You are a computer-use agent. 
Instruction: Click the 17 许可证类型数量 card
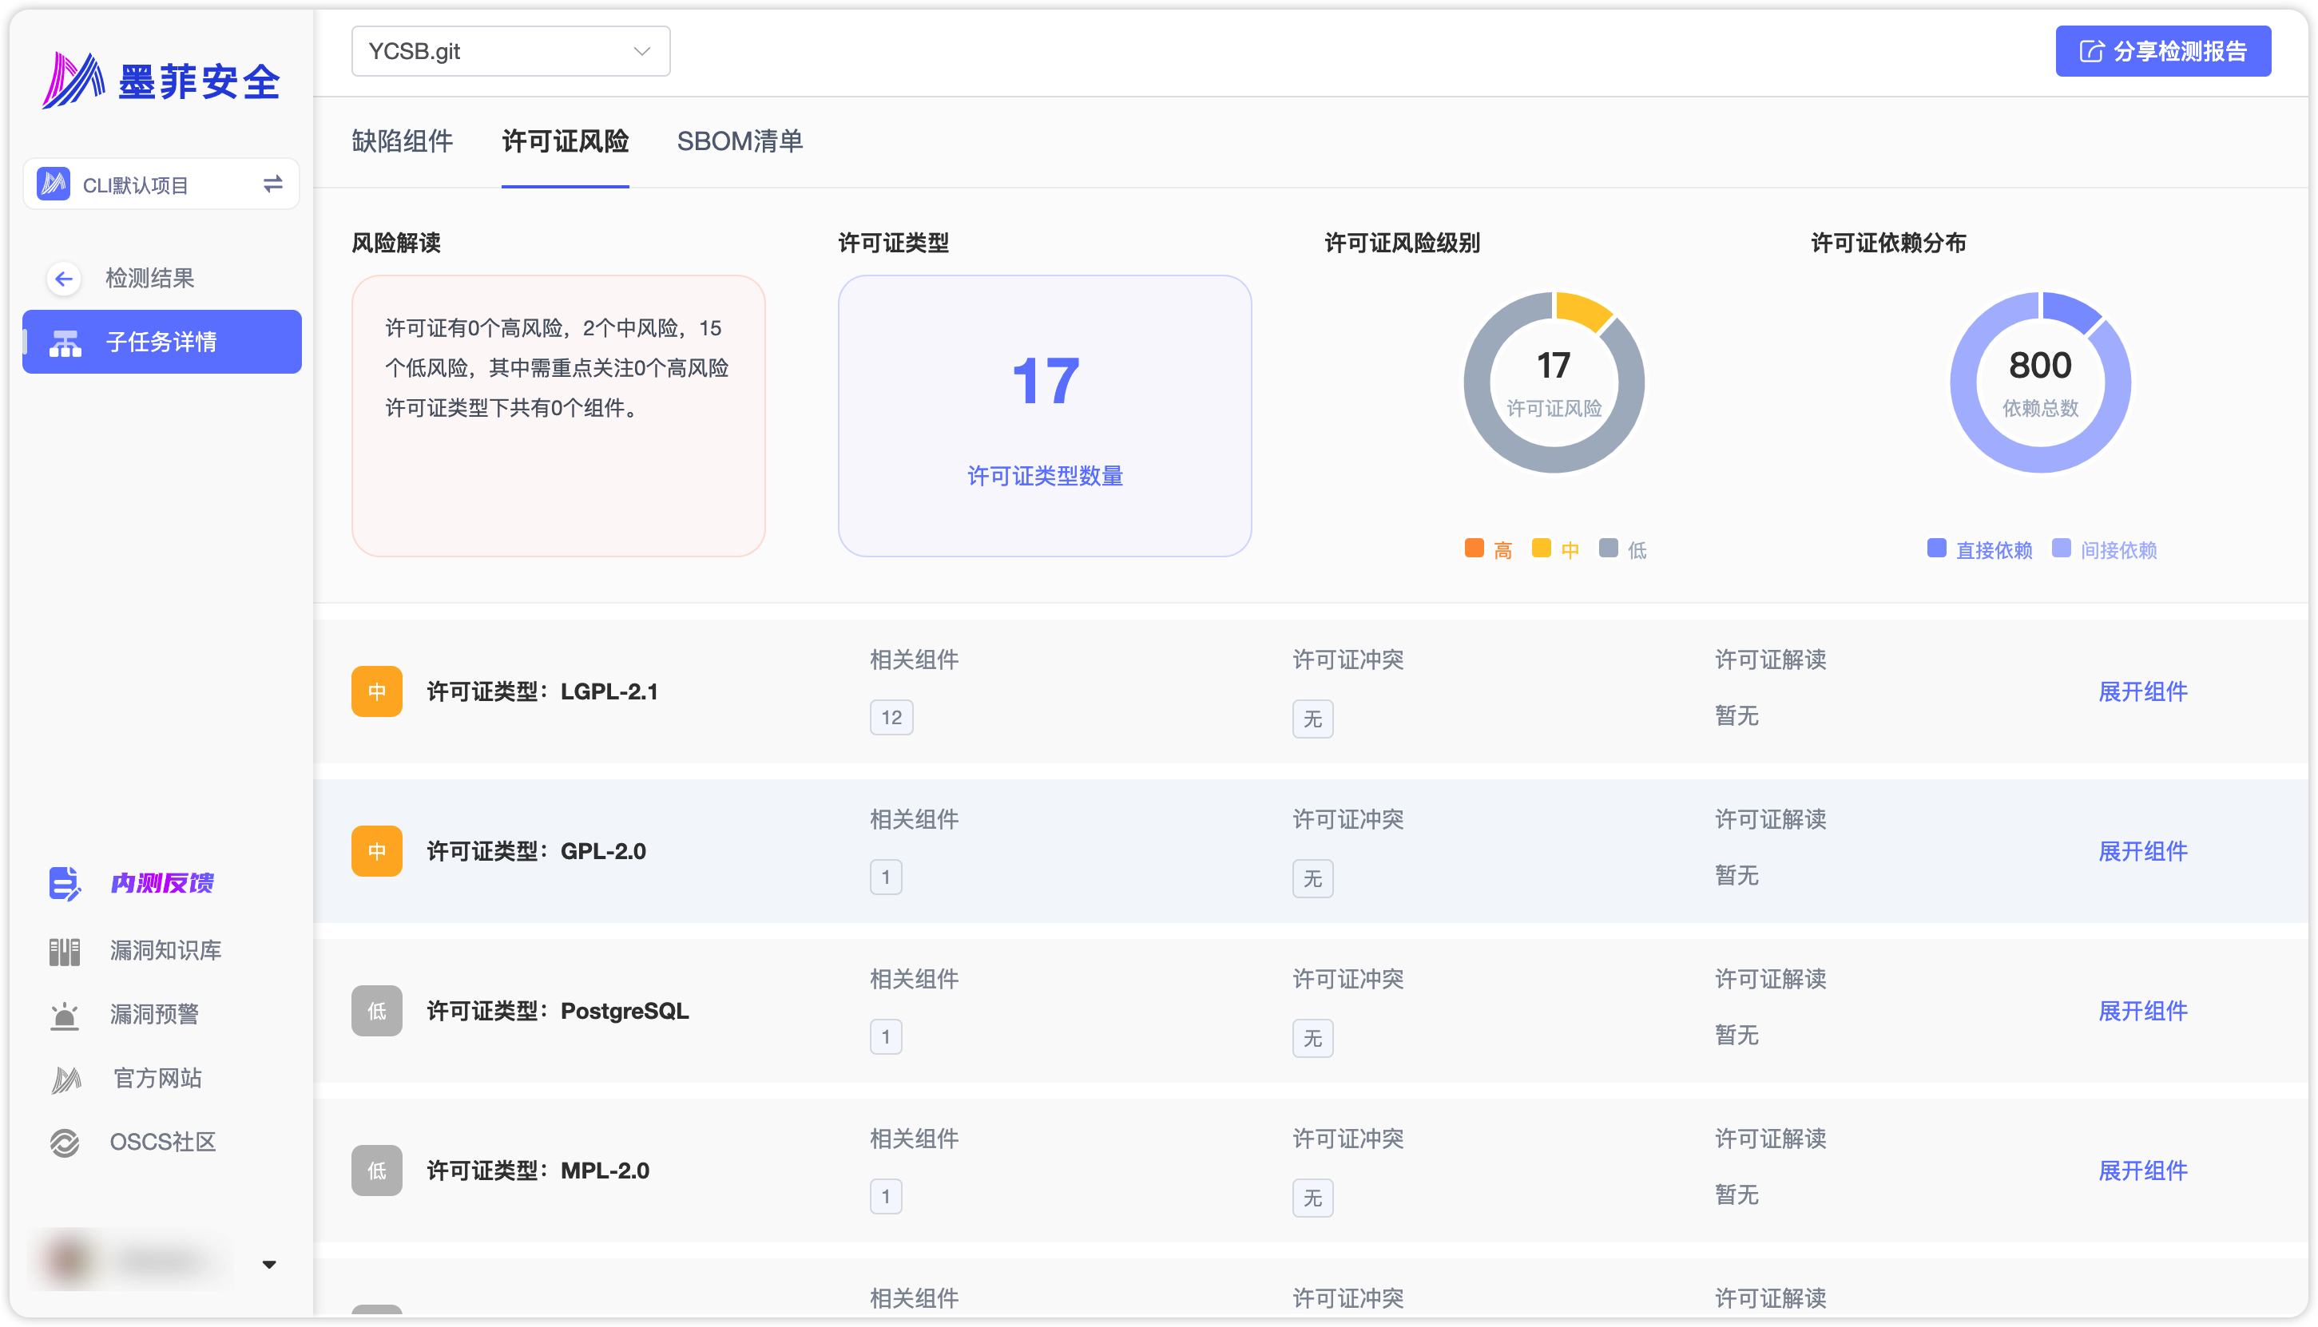[1045, 417]
